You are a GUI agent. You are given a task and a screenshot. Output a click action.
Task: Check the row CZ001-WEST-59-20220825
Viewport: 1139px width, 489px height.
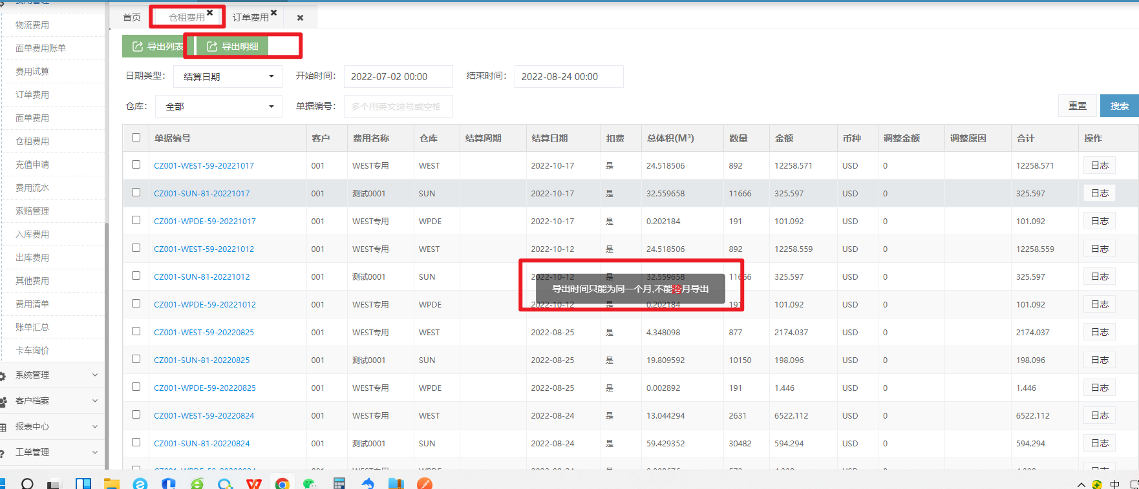(x=136, y=331)
